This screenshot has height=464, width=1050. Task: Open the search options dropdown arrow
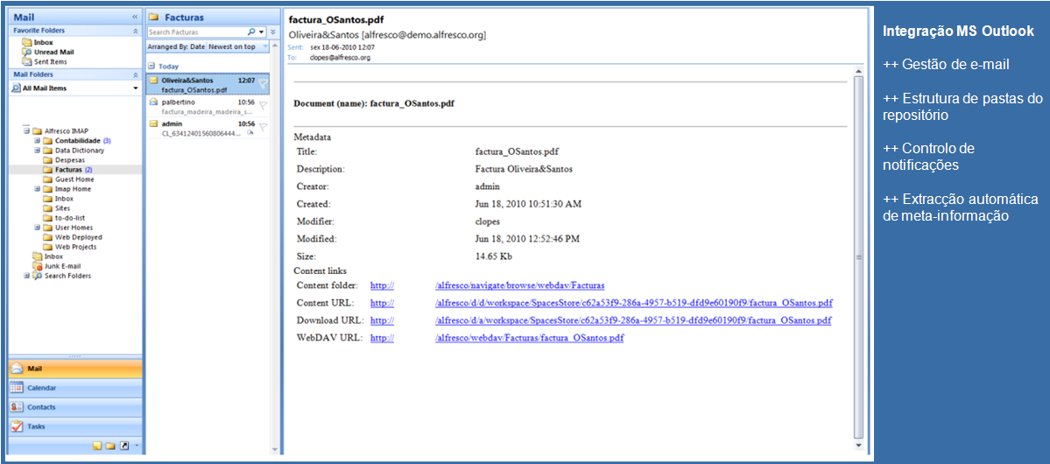[261, 32]
